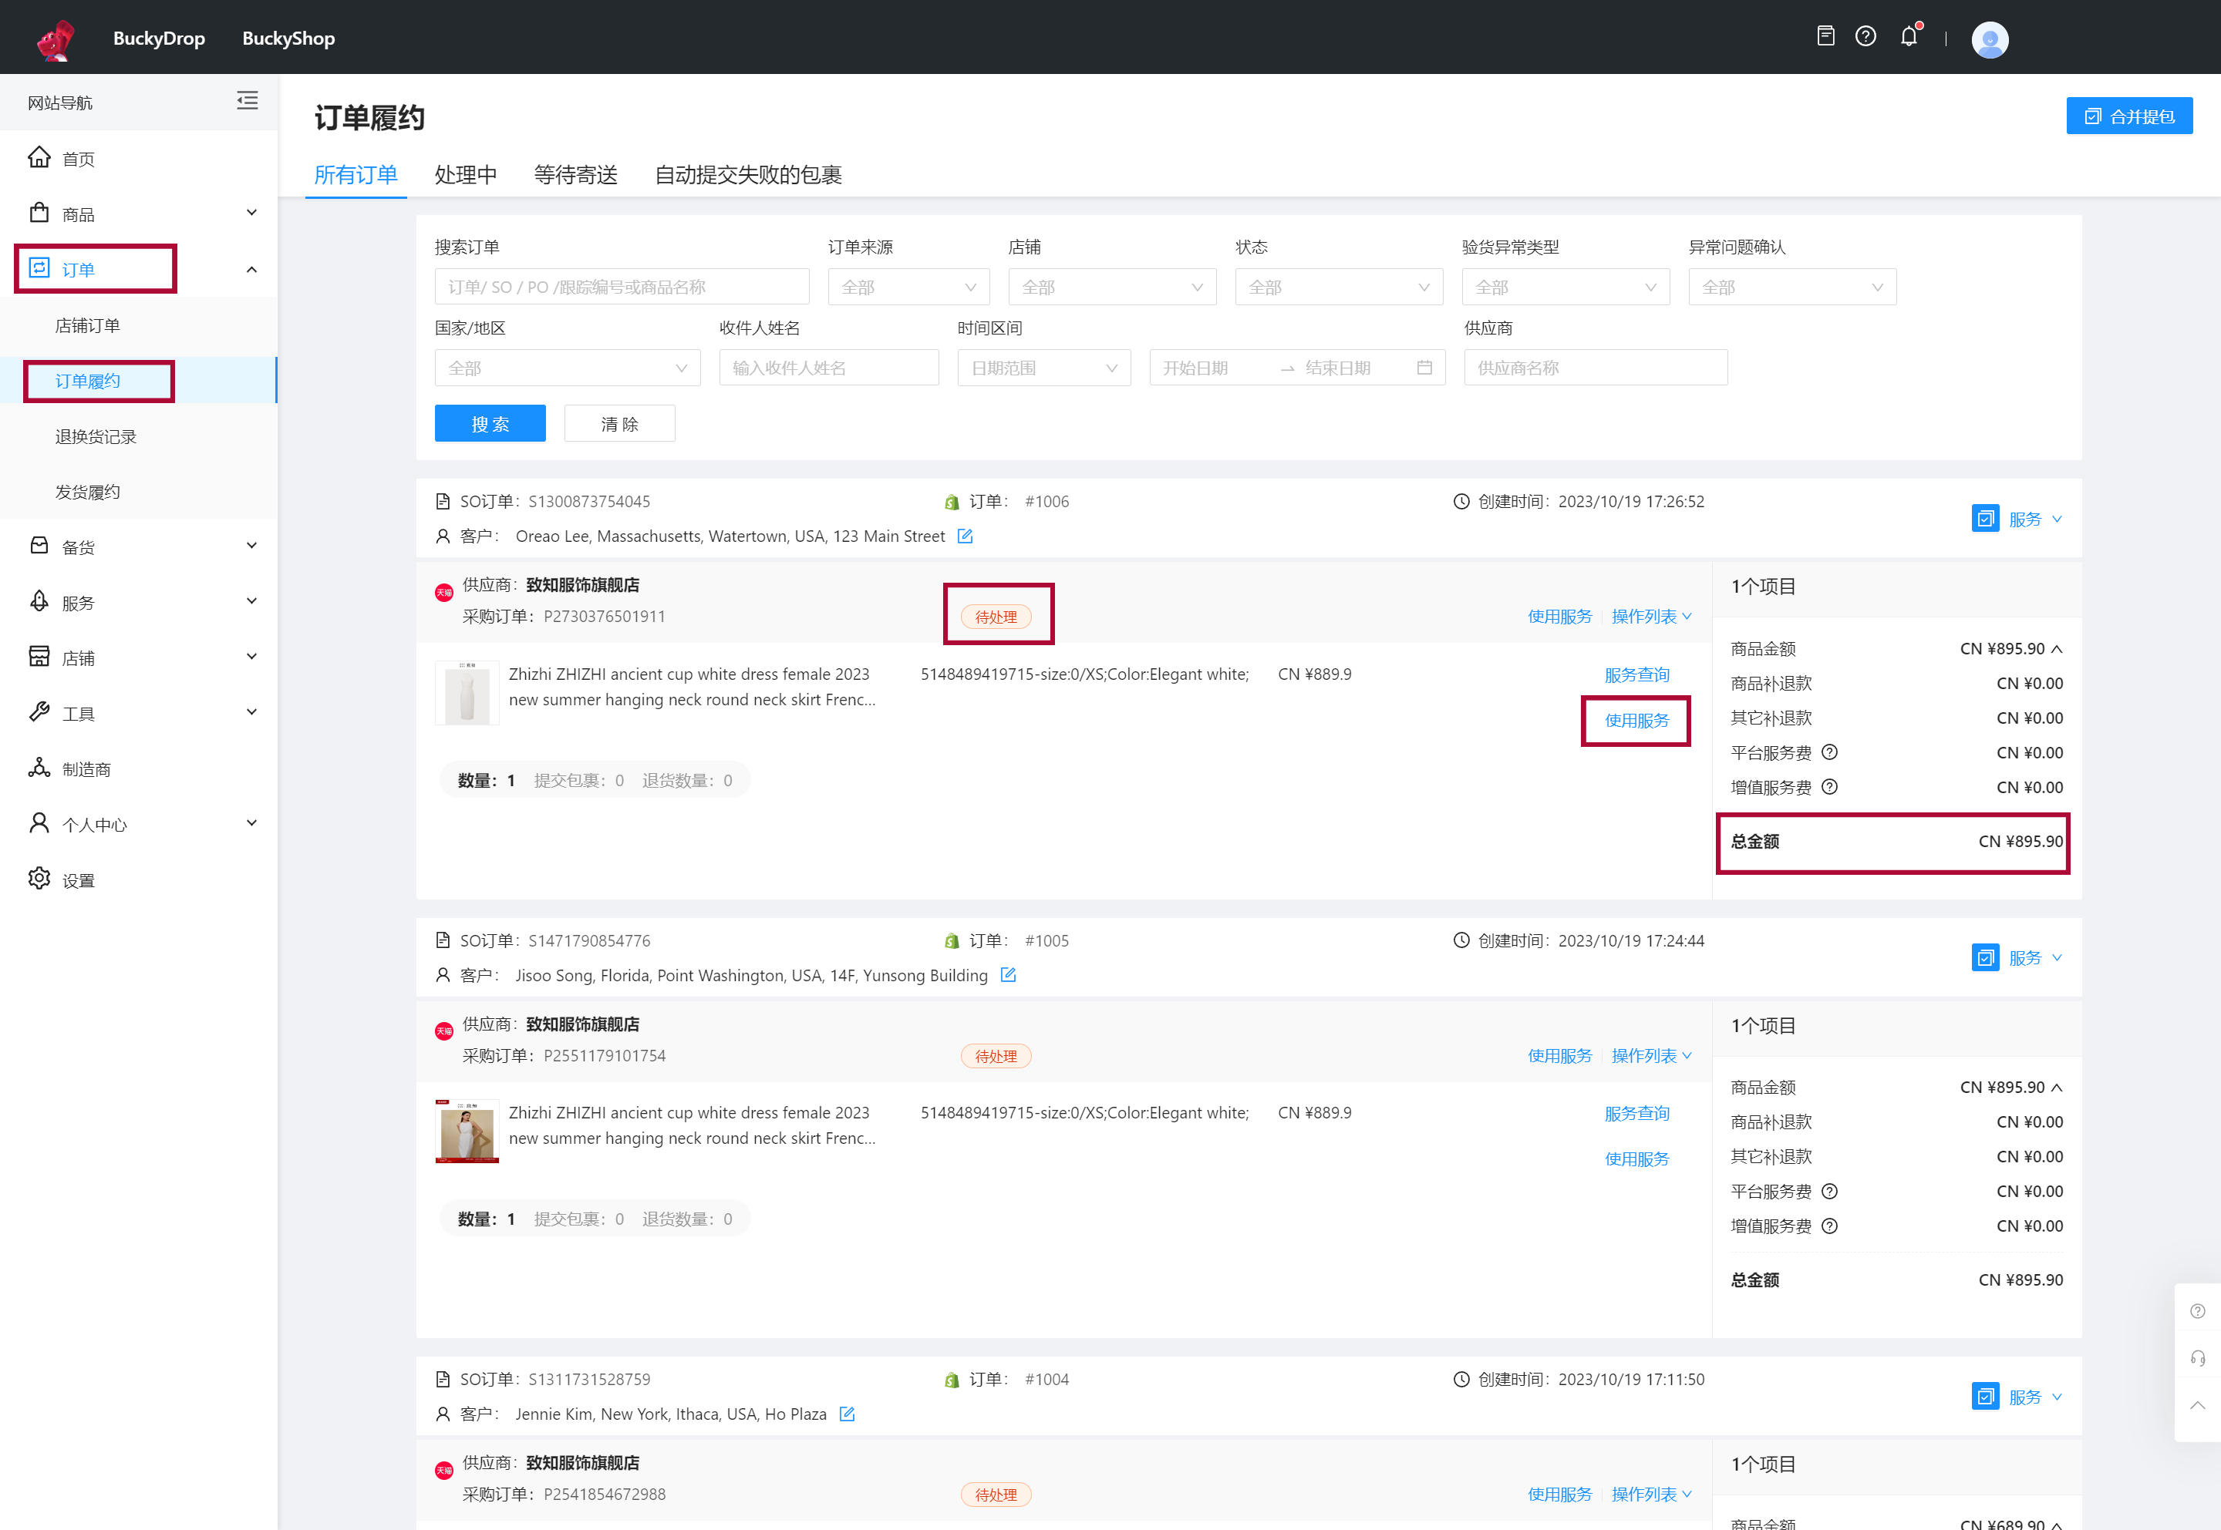
Task: Click the orders clipboard icon
Action: coord(1826,37)
